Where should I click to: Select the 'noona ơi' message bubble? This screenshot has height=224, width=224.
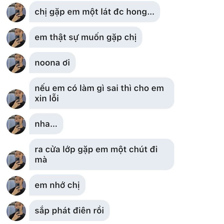pyautogui.click(x=52, y=63)
